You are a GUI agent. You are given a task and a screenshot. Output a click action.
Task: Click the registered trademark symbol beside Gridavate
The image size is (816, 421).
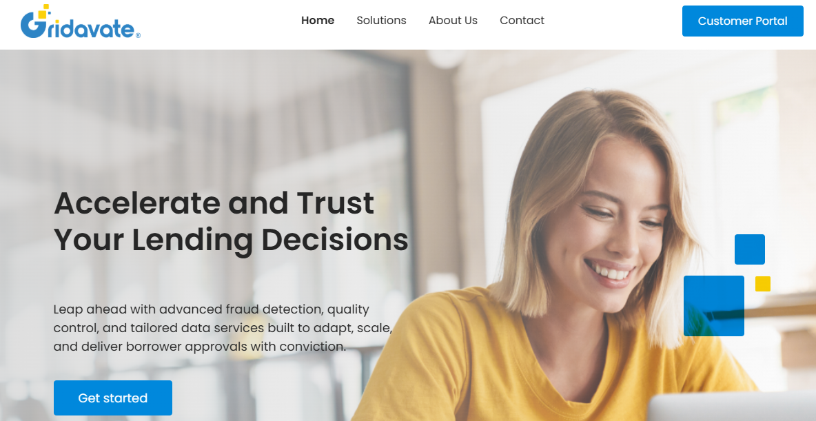click(138, 35)
